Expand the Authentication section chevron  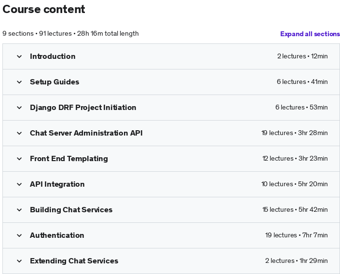coord(19,235)
